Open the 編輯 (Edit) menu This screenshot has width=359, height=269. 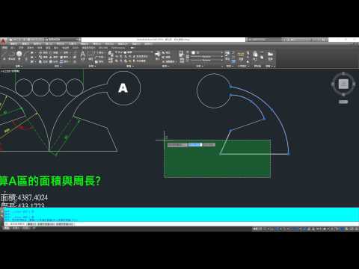25,44
